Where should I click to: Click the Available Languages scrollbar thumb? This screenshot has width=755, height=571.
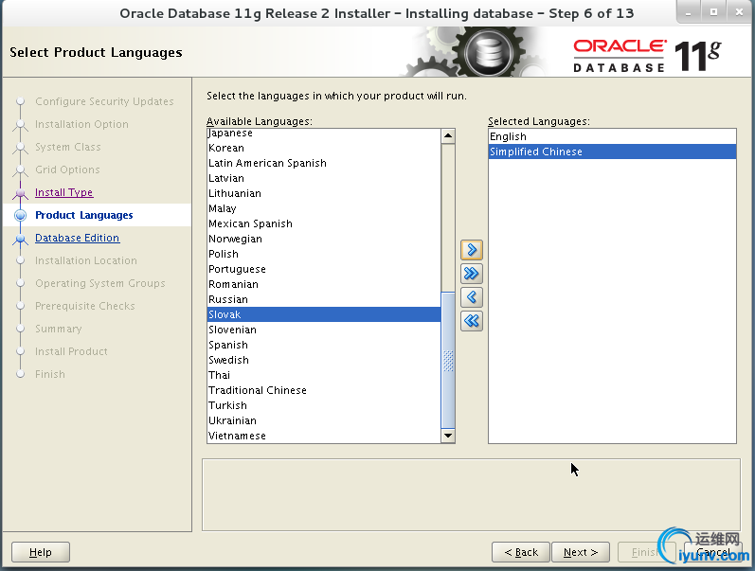pyautogui.click(x=448, y=360)
